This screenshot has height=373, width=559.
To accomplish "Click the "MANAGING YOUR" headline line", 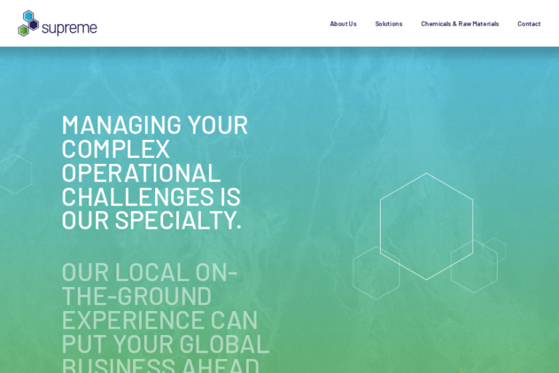I will [154, 125].
